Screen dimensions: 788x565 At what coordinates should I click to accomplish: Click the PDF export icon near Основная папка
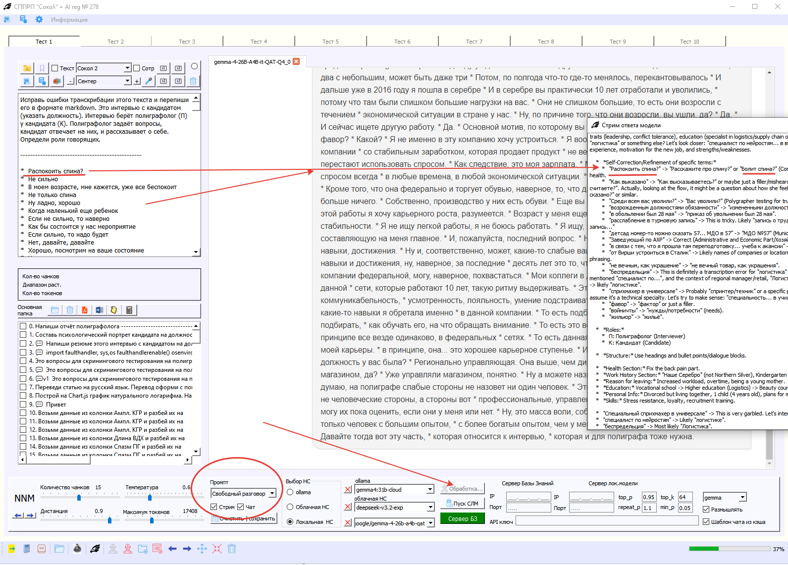(x=85, y=310)
